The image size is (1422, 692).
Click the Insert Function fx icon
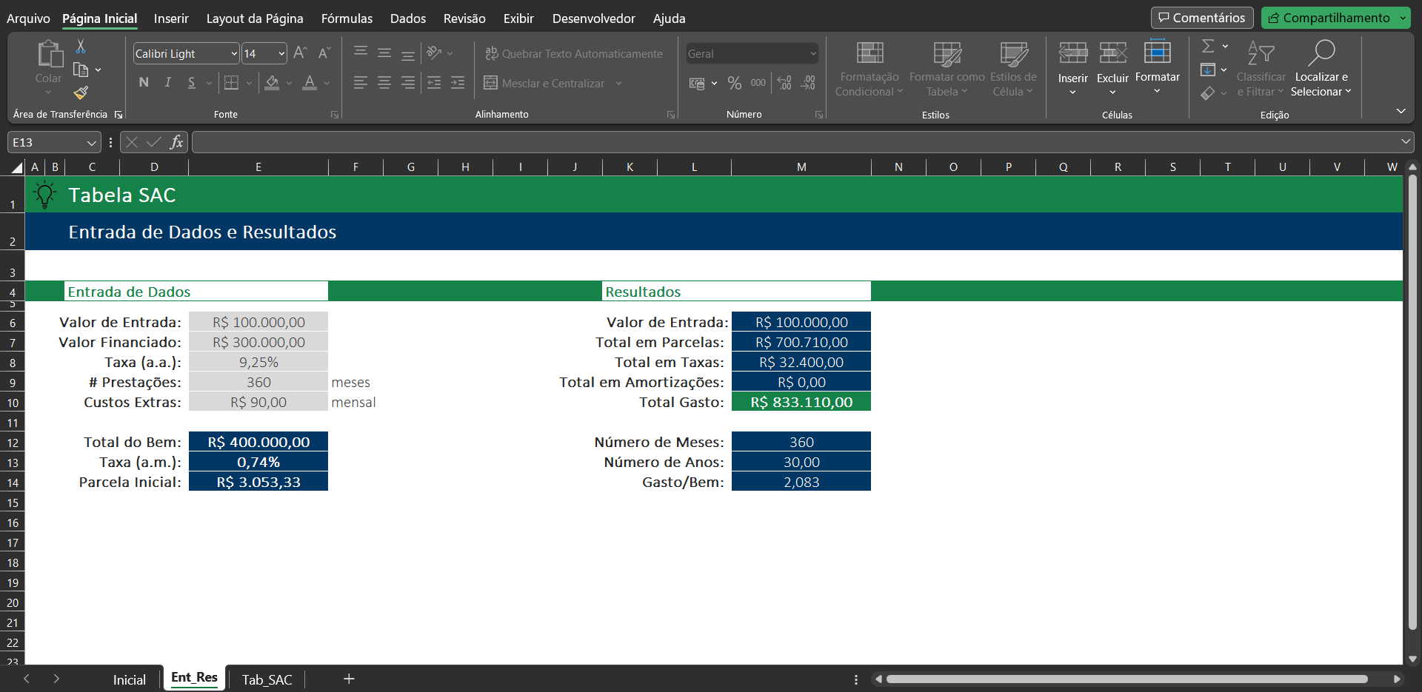(176, 142)
